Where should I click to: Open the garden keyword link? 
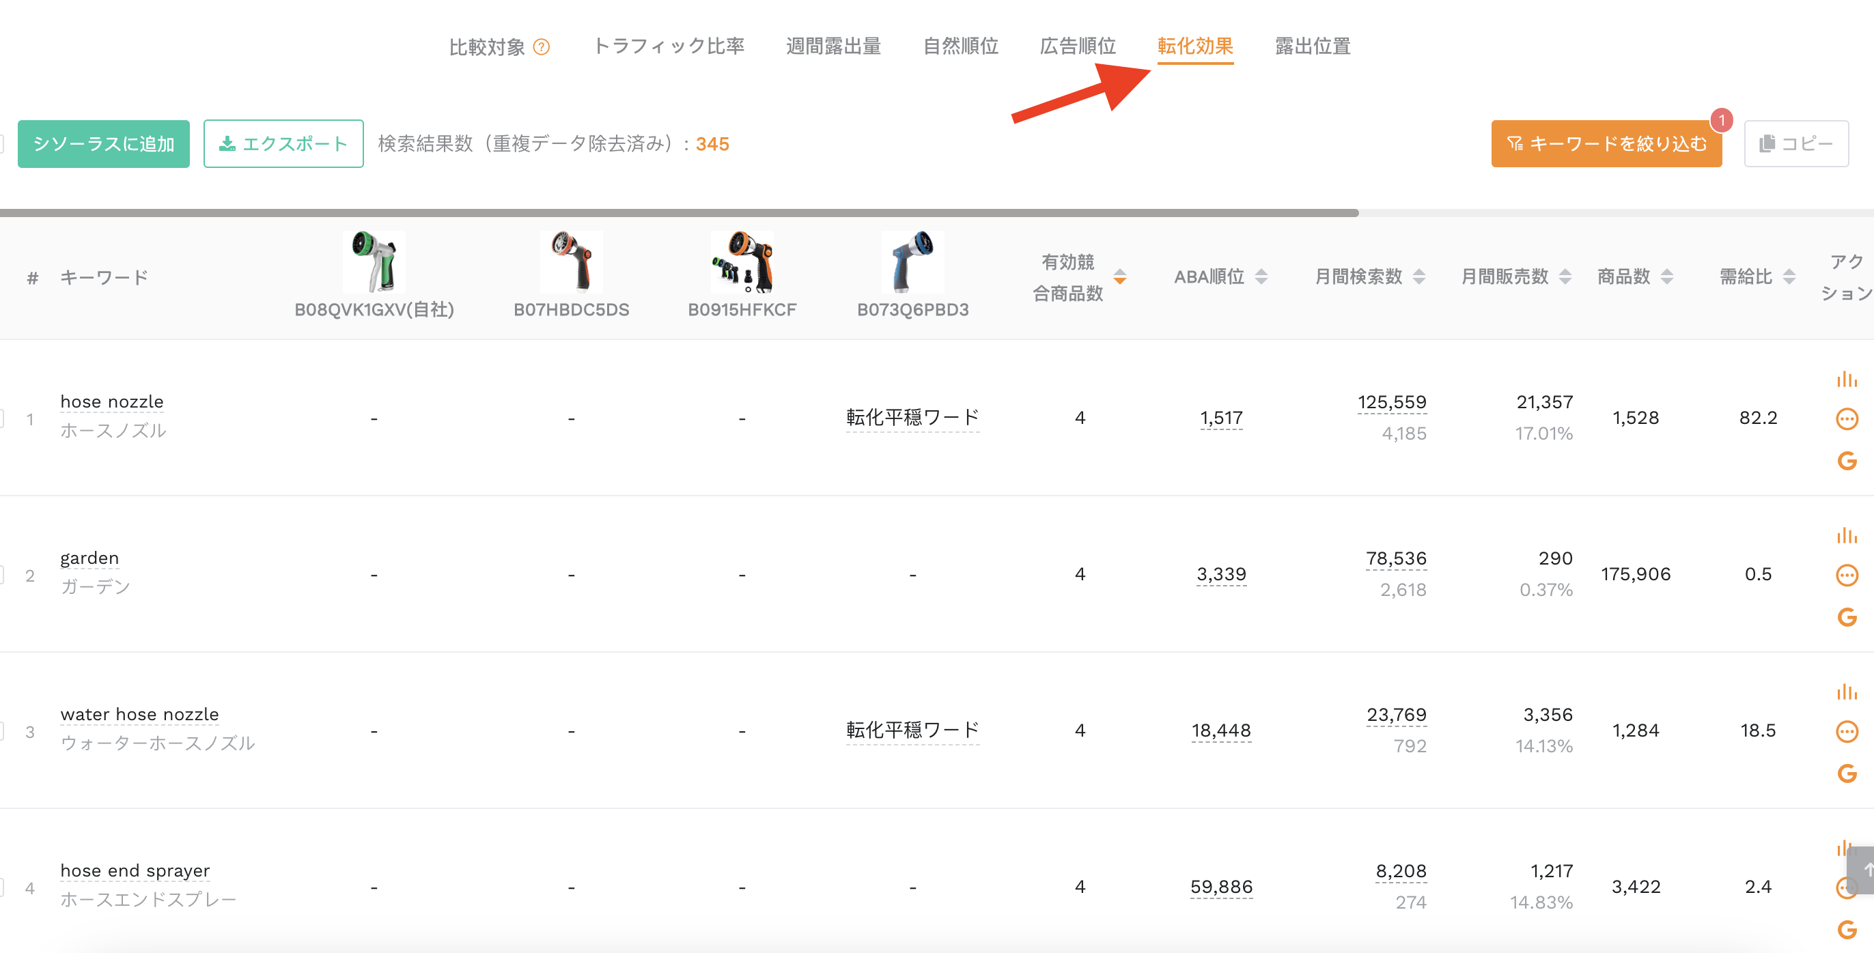pyautogui.click(x=89, y=558)
